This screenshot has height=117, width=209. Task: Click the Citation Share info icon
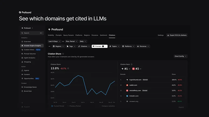tap(63, 54)
